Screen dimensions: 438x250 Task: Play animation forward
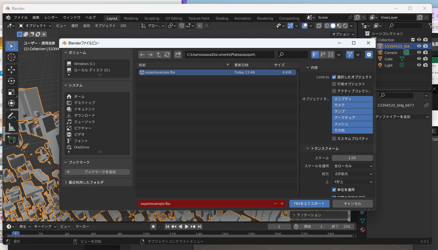[x=187, y=227]
